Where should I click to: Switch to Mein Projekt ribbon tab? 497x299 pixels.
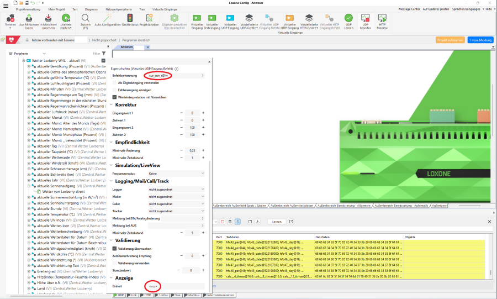tap(56, 9)
